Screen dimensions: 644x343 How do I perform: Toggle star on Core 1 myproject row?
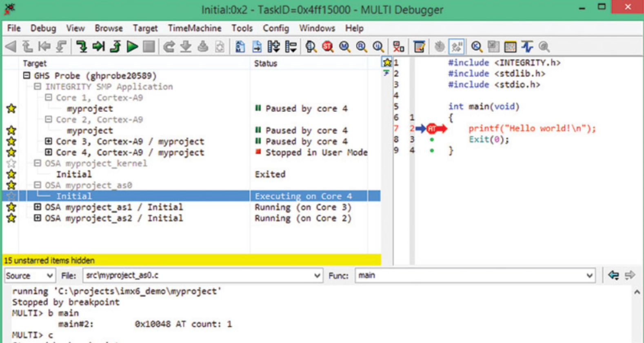[11, 108]
